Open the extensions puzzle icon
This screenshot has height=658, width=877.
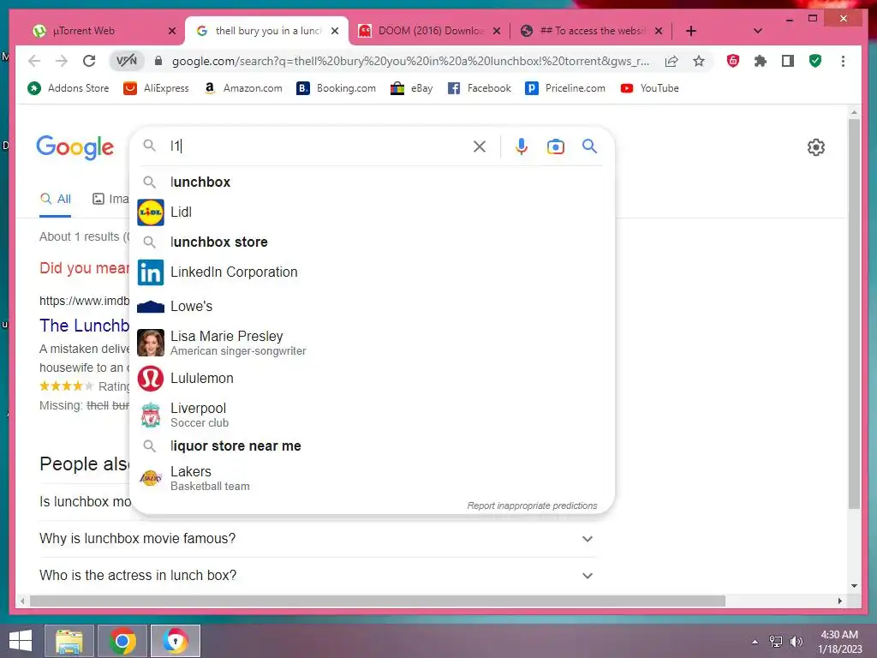pos(761,61)
